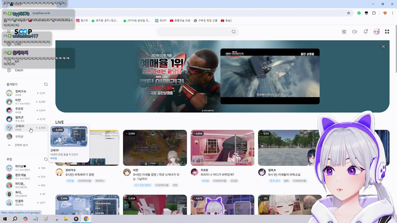Open 하이요♥ recommended channel
Screen dimensions: 397x223
tap(26, 168)
